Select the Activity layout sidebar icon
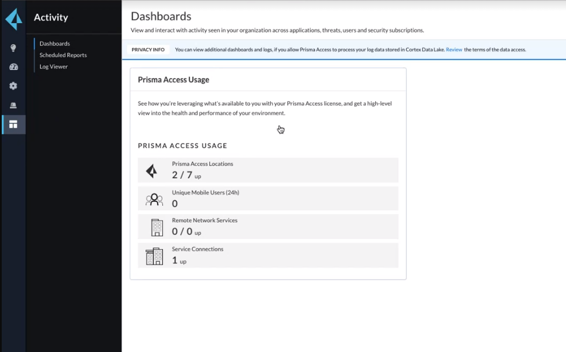This screenshot has height=352, width=566. pos(13,124)
